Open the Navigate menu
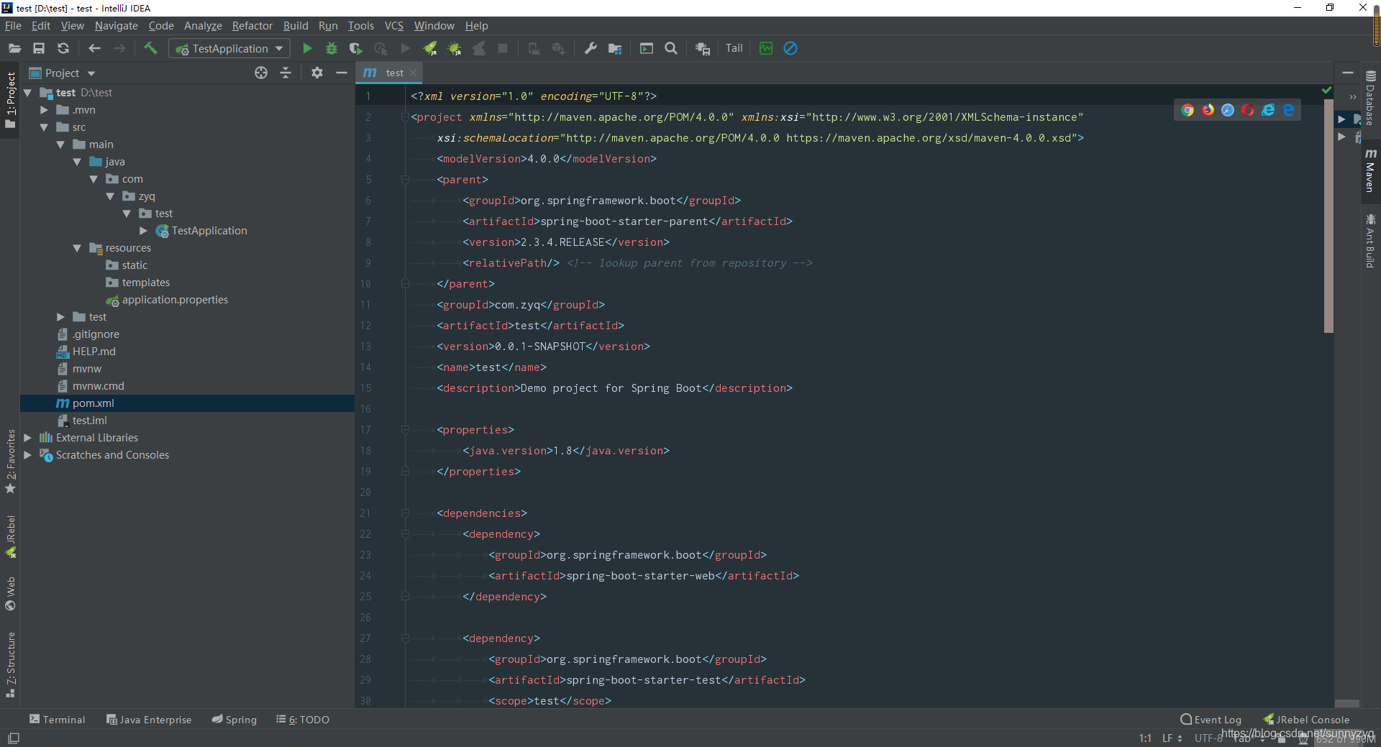1381x747 pixels. pyautogui.click(x=116, y=25)
